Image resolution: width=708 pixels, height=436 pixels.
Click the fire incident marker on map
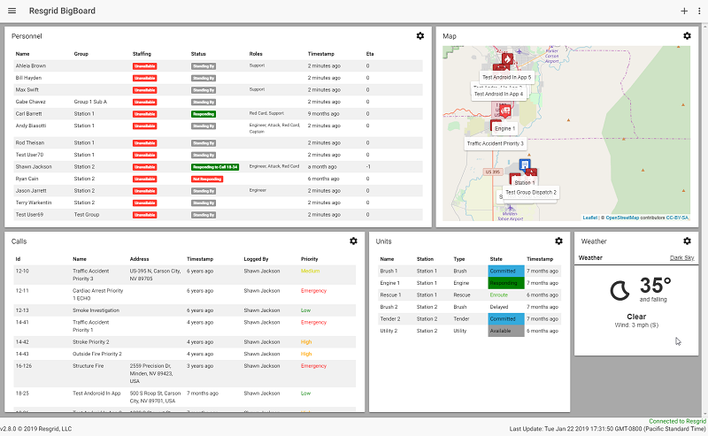pos(508,60)
